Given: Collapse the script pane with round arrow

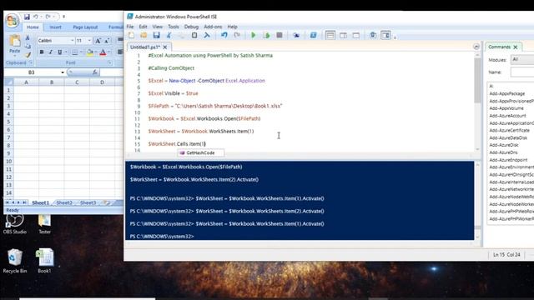Looking at the screenshot, I should coord(476,47).
